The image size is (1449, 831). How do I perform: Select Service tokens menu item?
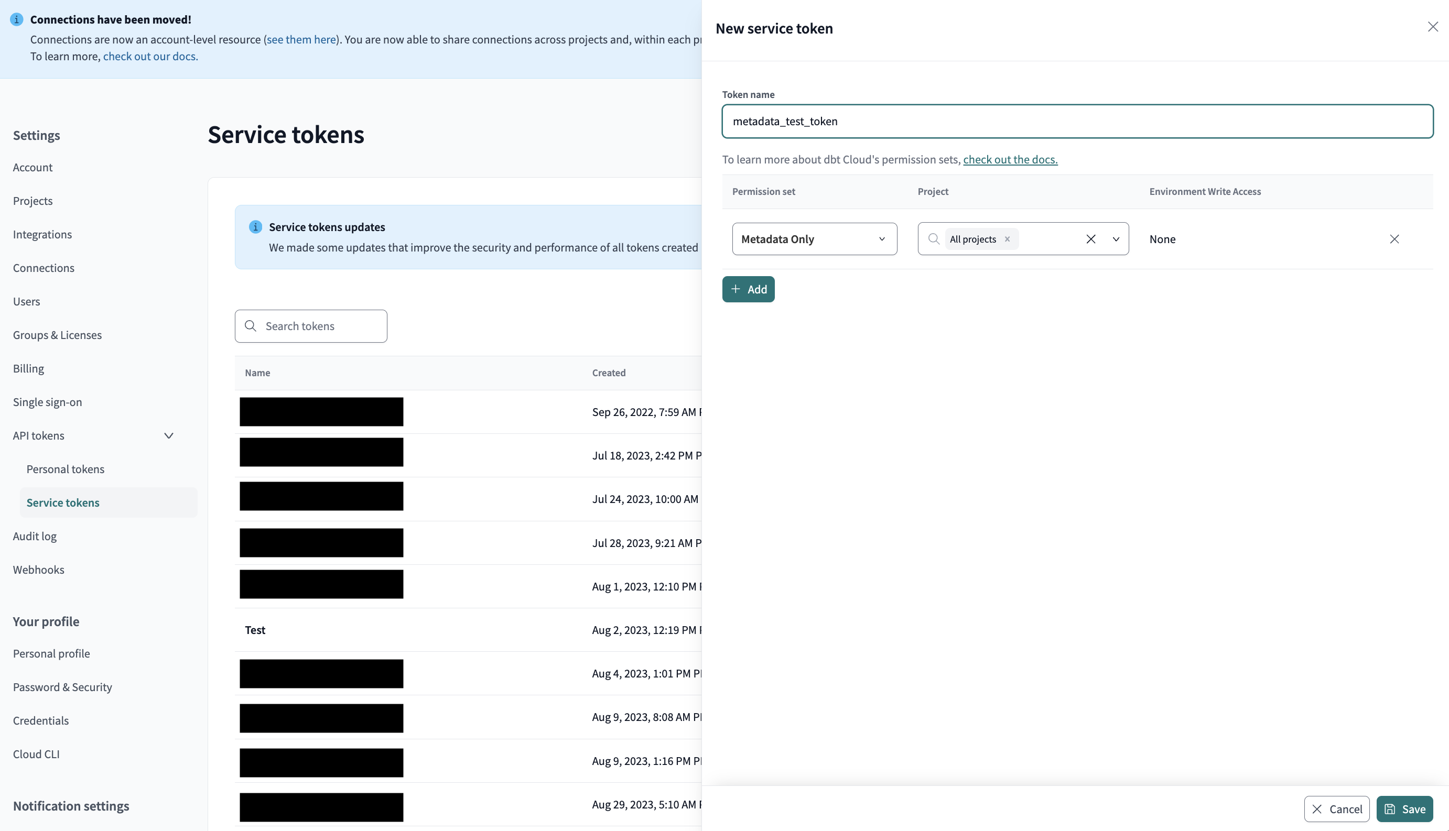[x=62, y=502]
